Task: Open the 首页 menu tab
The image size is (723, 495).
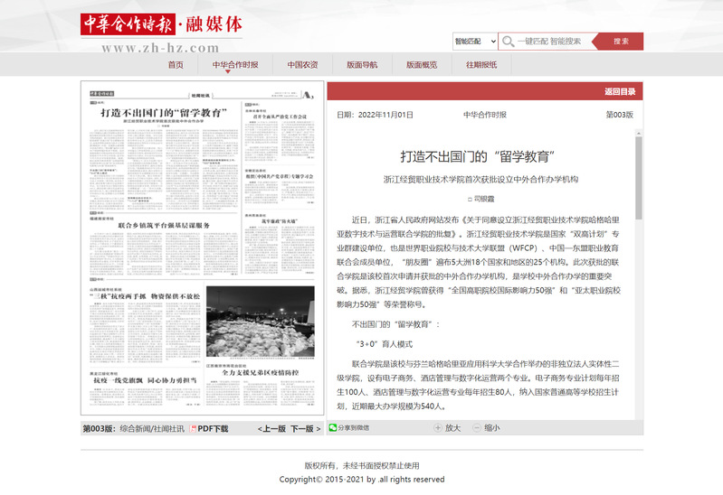Action: [176, 65]
